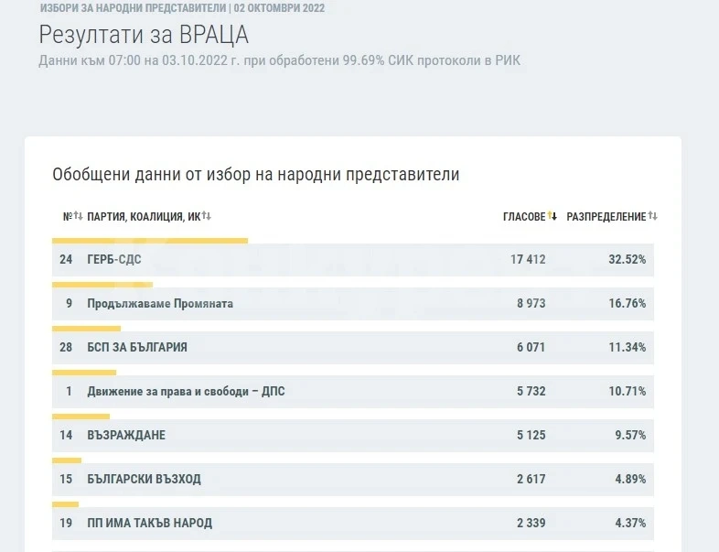This screenshot has height=552, width=719.
Task: Click party number 19 in ИМА ТАКЪВ НАРОД row
Action: (66, 523)
